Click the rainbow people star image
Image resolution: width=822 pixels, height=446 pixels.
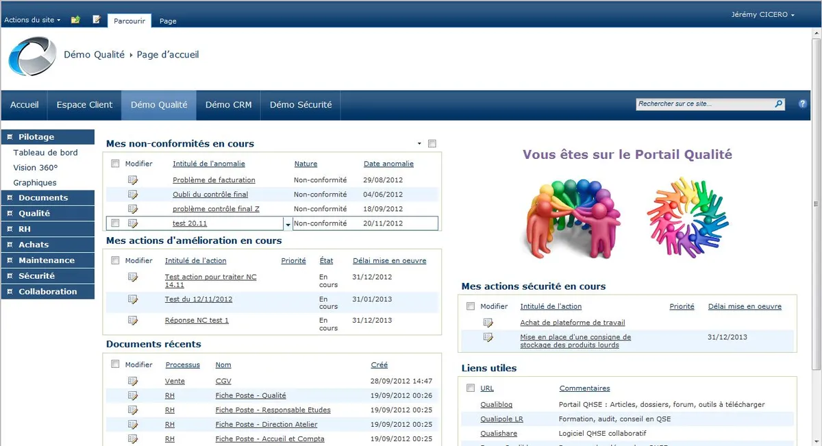[688, 217]
